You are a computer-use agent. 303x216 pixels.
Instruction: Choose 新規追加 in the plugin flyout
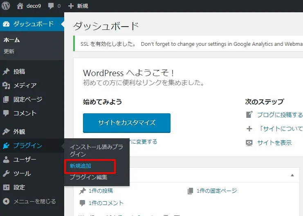[x=81, y=166]
